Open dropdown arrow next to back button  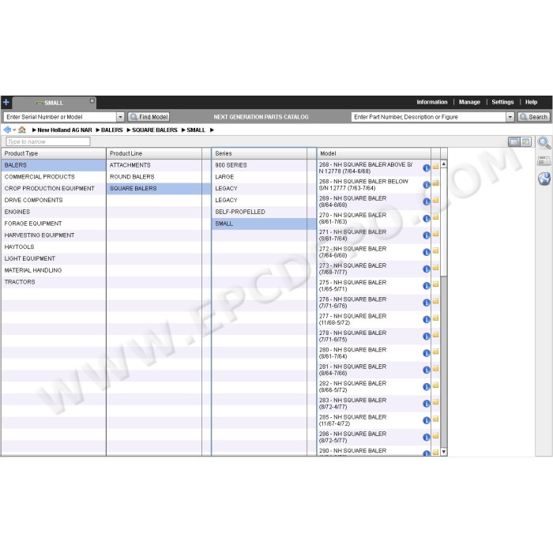tap(14, 130)
